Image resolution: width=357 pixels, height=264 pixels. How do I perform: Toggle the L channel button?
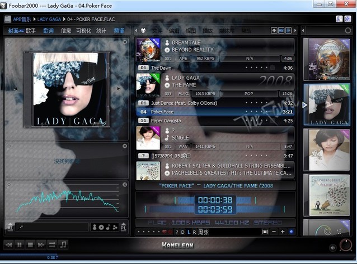[x=189, y=232]
